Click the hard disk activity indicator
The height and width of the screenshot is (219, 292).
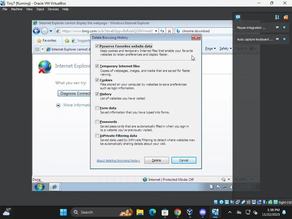216,202
